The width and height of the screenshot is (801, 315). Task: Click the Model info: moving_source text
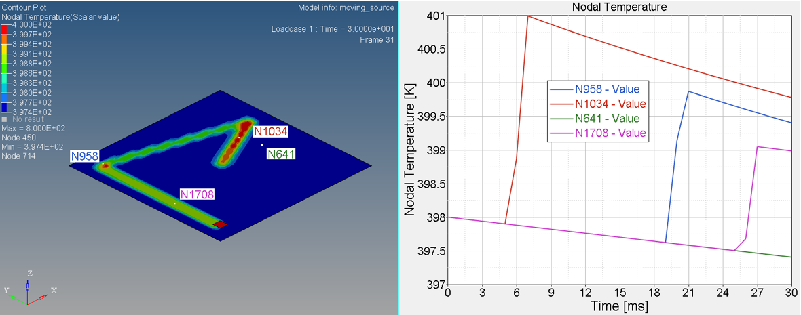pyautogui.click(x=346, y=7)
